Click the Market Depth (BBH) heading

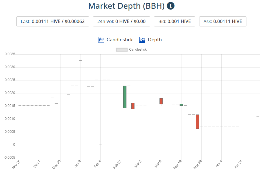click(x=127, y=6)
